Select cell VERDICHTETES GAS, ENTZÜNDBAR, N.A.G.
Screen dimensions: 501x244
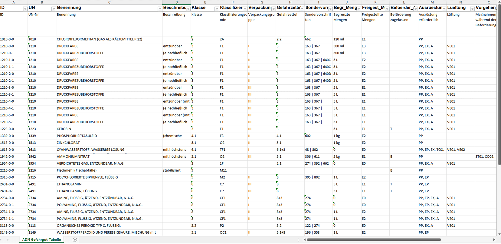(109, 163)
